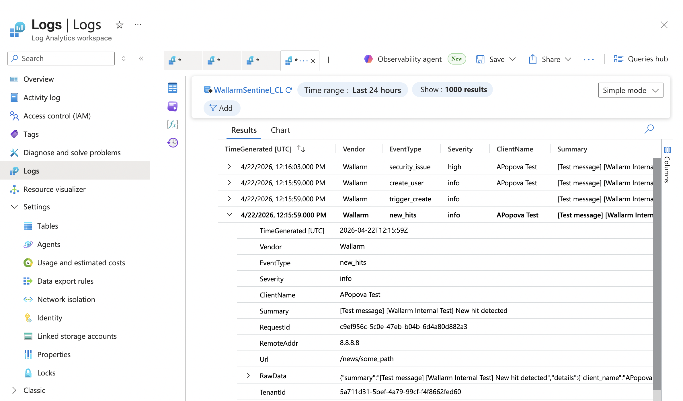Open the Last 24 hours time range selector
Image resolution: width=683 pixels, height=401 pixels.
click(353, 90)
